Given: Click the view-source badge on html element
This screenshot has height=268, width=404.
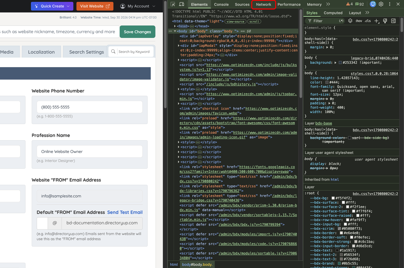Looking at the screenshot, I should 236,21.
